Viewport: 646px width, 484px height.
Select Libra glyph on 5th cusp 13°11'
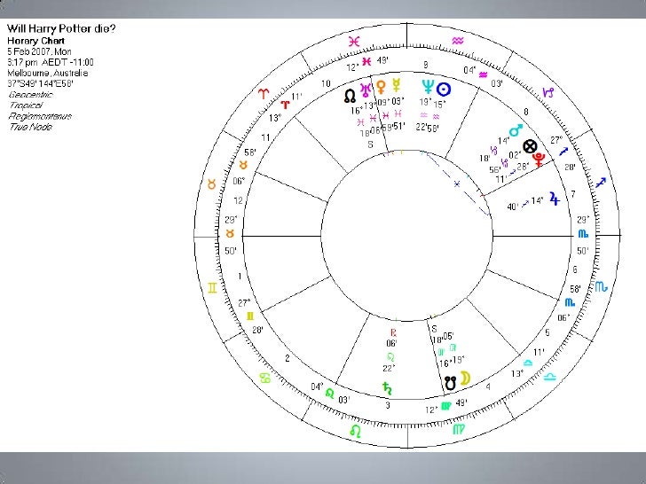(528, 363)
